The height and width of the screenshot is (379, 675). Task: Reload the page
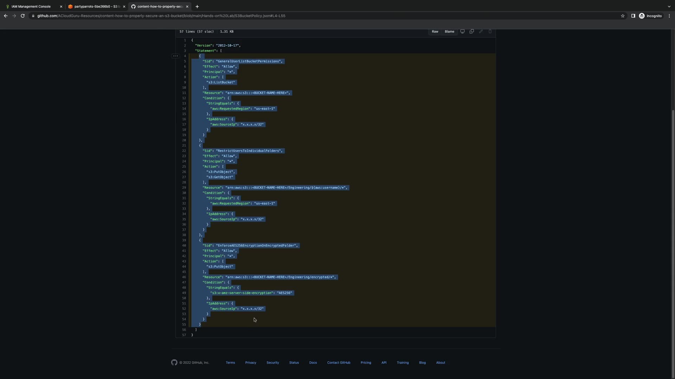pyautogui.click(x=22, y=16)
